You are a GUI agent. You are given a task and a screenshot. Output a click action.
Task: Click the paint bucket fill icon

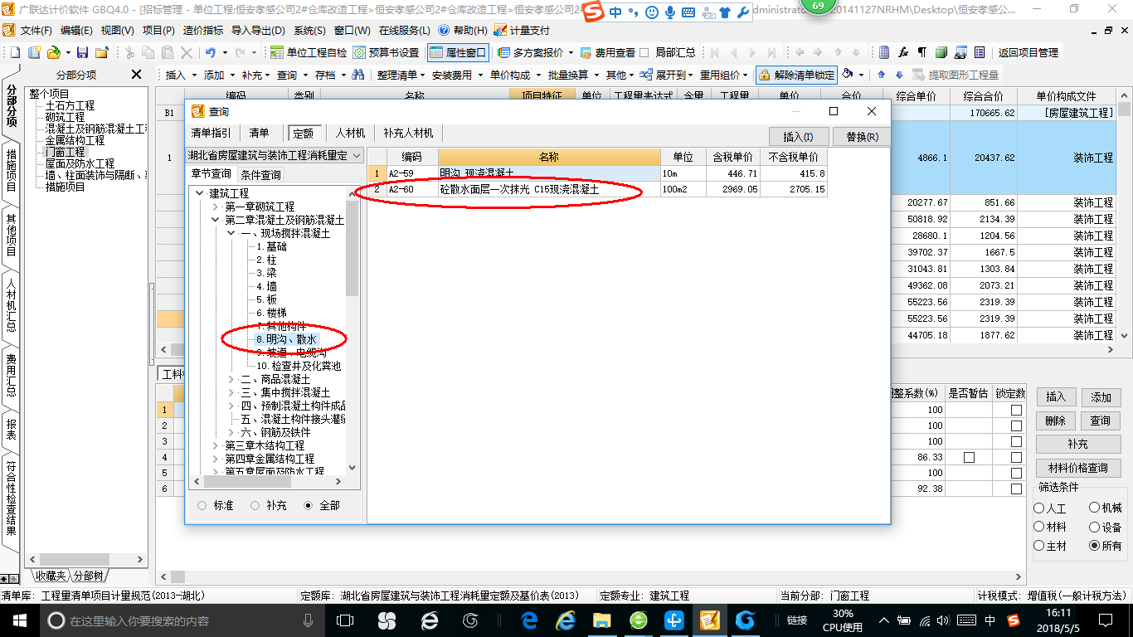848,75
